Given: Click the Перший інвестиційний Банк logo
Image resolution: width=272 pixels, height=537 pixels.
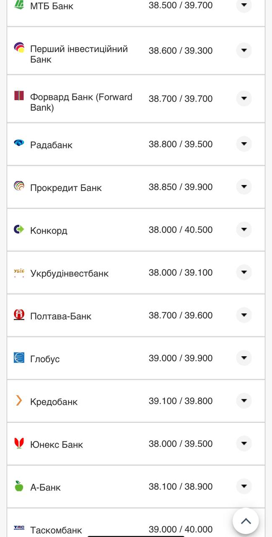Looking at the screenshot, I should pos(19,47).
